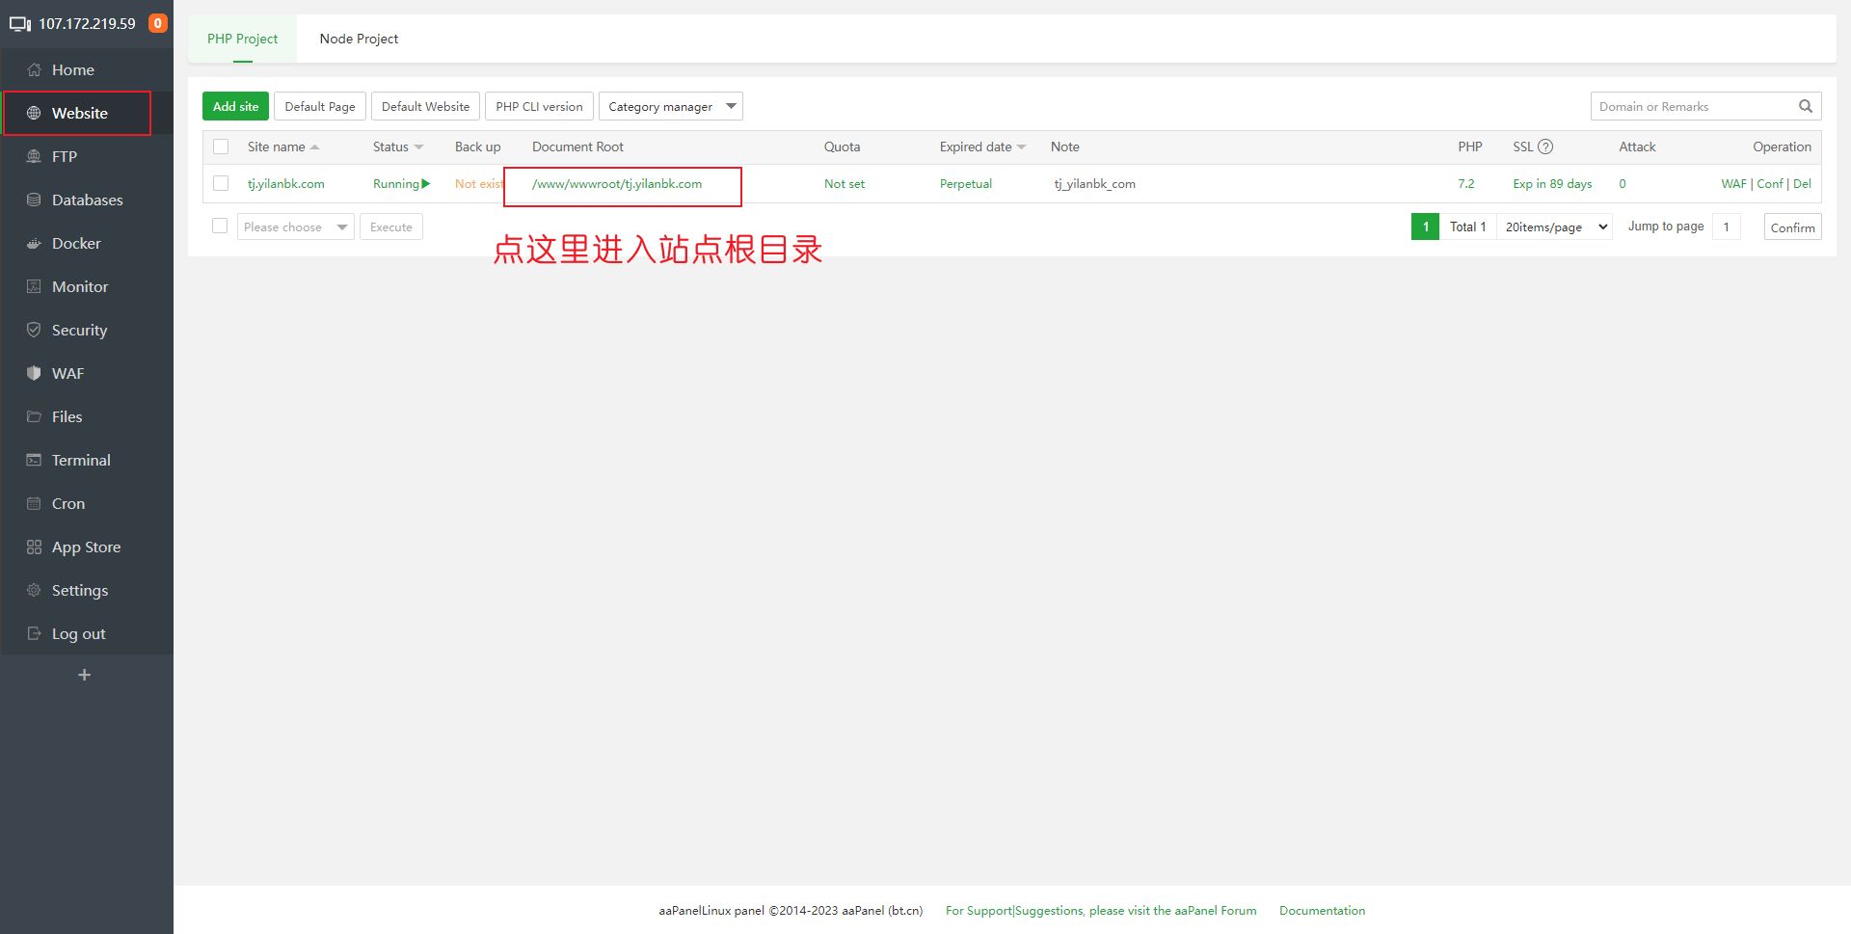Screen dimensions: 1851x934
Task: Open the 20items/page dropdown
Action: [x=1554, y=227]
